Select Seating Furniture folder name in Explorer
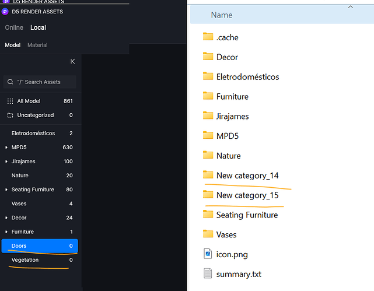Viewport: 374px width, 291px height. pos(247,215)
